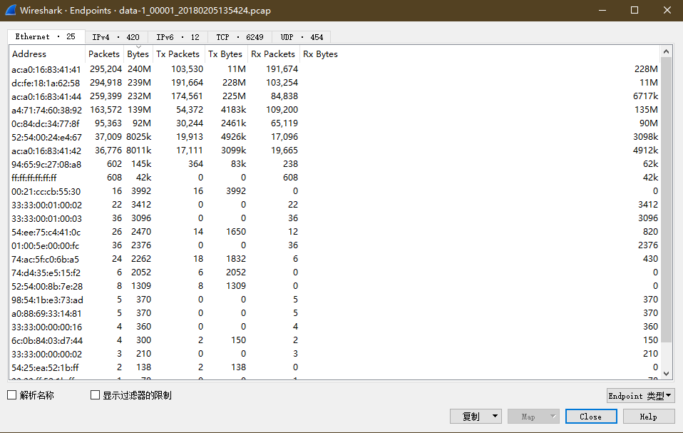
Task: Select row 94:65:9c:27:08:a8
Action: click(334, 164)
